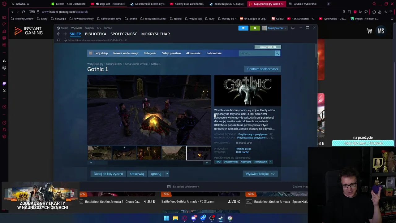Click the Instant Gaming logo
The width and height of the screenshot is (396, 223).
(x=28, y=31)
